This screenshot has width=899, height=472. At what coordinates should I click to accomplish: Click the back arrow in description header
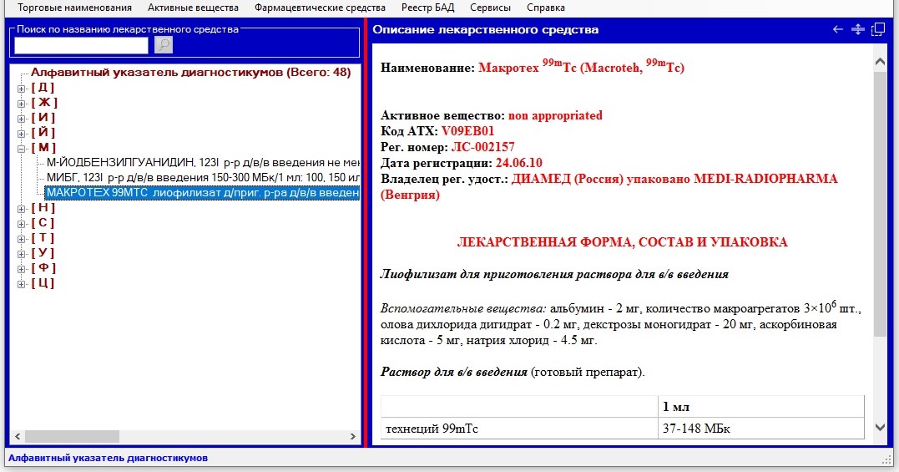[838, 29]
